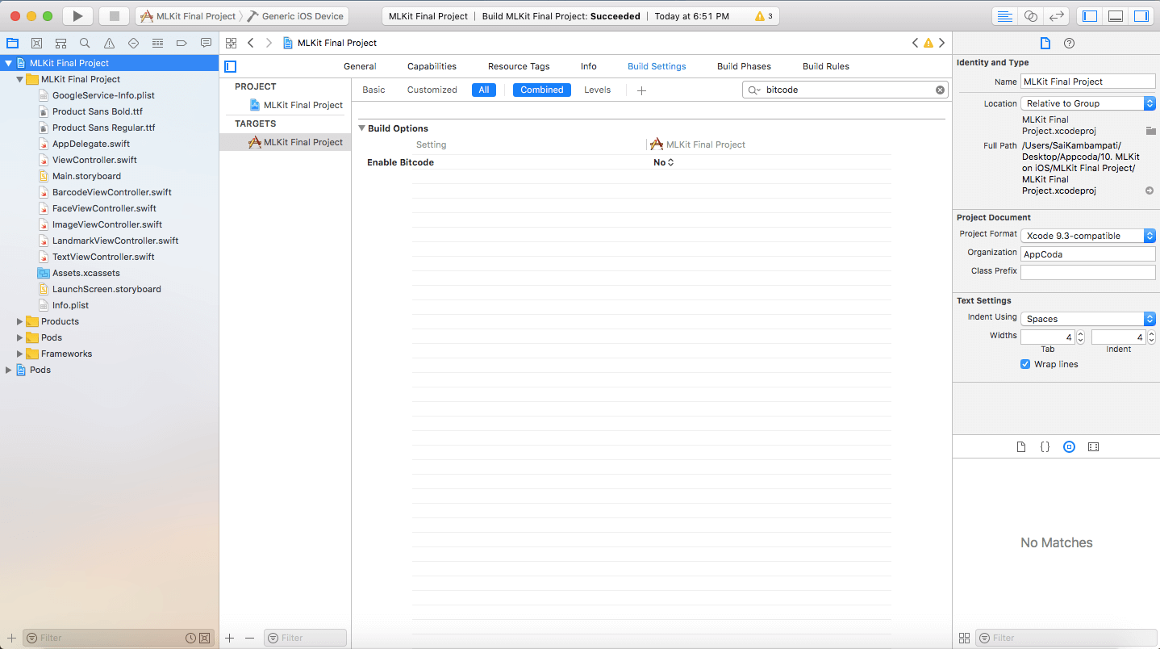
Task: Click the Class Prefix field
Action: [1088, 273]
